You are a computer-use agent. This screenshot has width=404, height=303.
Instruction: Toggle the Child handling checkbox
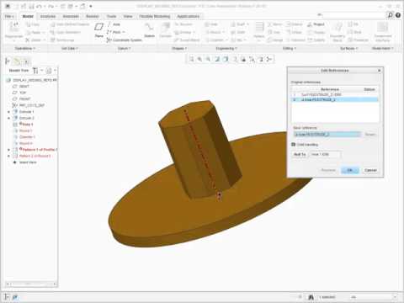294,145
